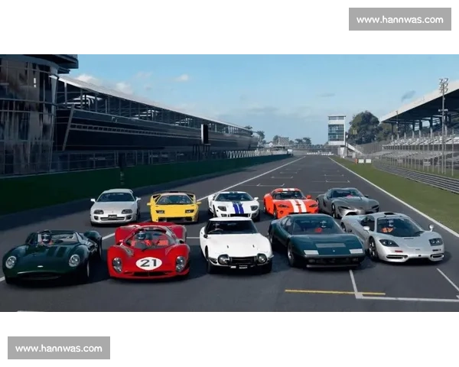
Task: Click the white coupe in front row center
Action: tap(235, 244)
